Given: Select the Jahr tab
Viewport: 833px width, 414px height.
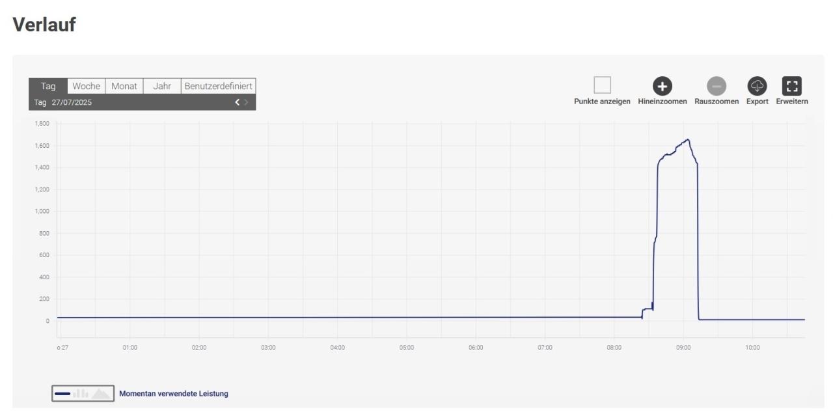Looking at the screenshot, I should (161, 86).
